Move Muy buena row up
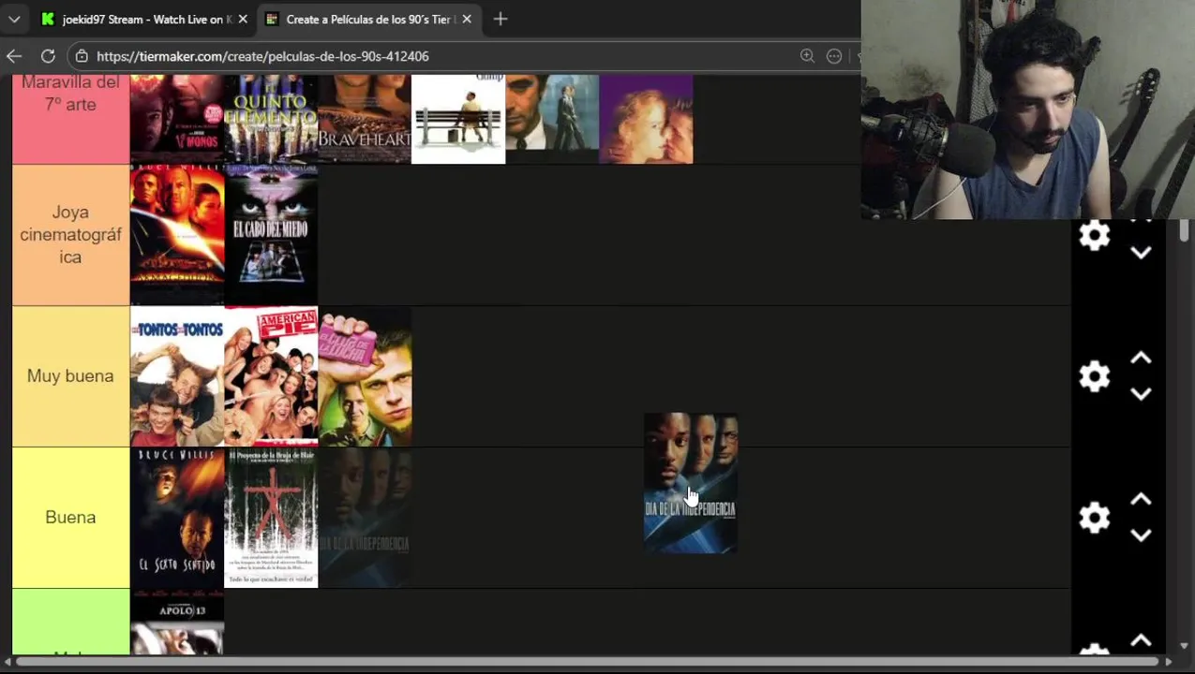The height and width of the screenshot is (674, 1195). [x=1141, y=359]
